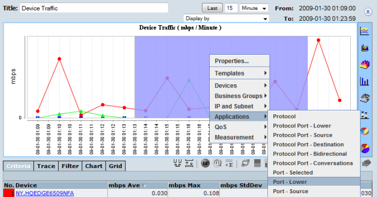Click the gray two-tone square toolbar icon
This screenshot has height=197, width=377.
pos(257,163)
